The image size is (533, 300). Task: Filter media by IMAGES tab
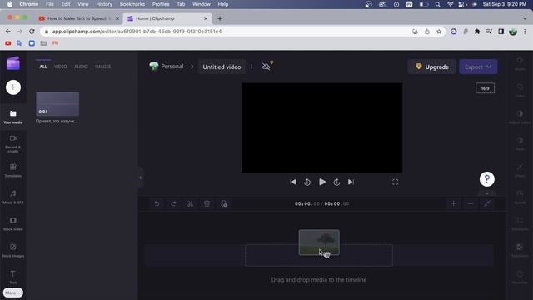103,67
